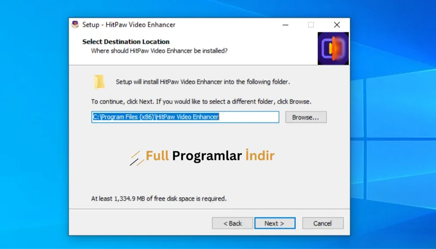Open the Browse... folder dialog
The image size is (436, 249).
coord(306,117)
